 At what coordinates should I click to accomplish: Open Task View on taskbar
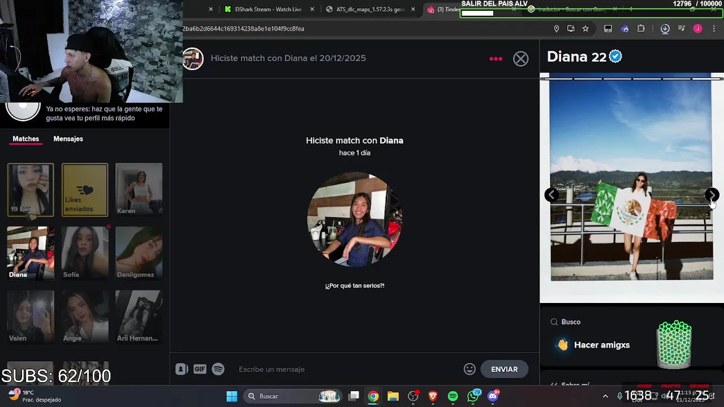pos(354,396)
